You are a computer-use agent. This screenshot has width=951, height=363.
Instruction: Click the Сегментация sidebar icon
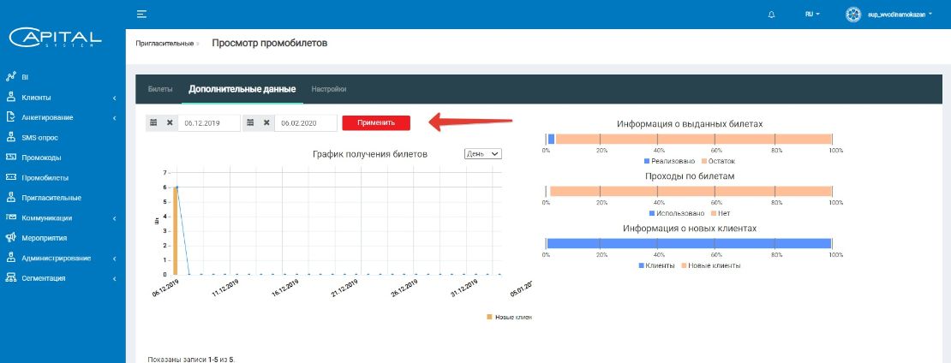[x=10, y=277]
